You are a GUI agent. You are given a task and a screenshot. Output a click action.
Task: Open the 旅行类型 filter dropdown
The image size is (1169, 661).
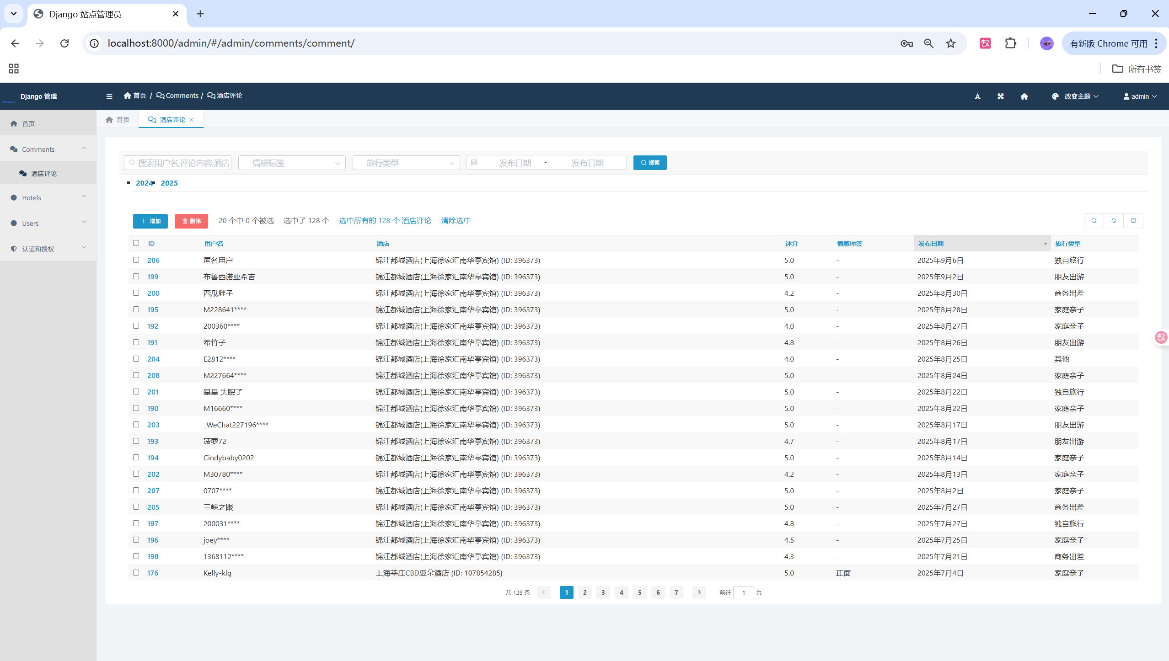coord(406,163)
